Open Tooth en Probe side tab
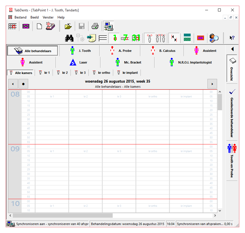245x233 pixels. point(232,161)
